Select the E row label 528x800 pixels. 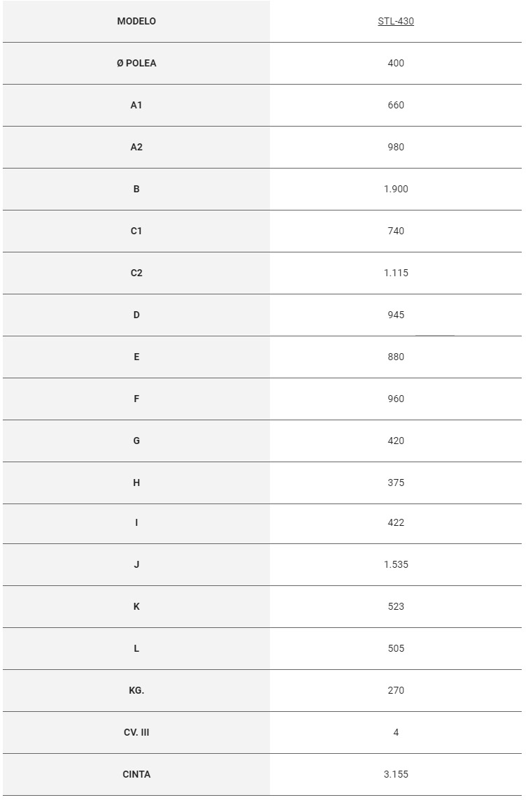[x=136, y=357]
